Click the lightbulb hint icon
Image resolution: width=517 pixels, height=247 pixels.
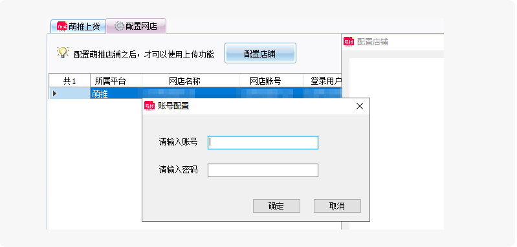[x=63, y=52]
